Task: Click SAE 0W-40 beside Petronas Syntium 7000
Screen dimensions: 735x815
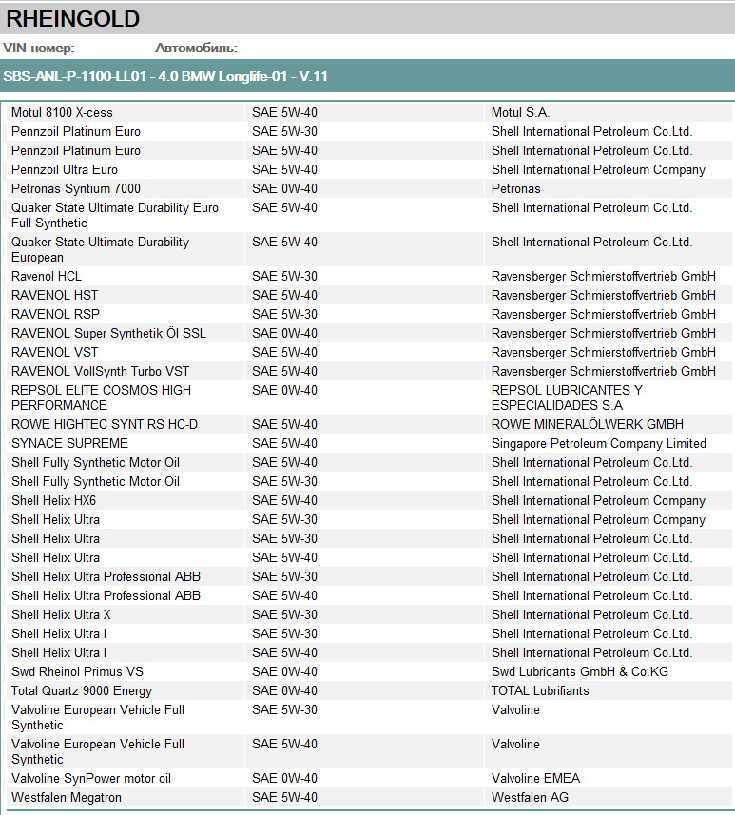Action: pos(284,188)
